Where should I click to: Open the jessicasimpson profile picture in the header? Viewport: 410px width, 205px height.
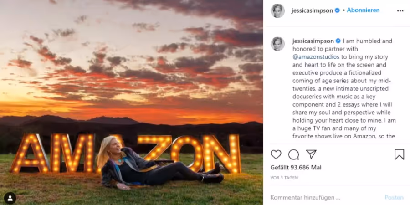click(x=278, y=11)
